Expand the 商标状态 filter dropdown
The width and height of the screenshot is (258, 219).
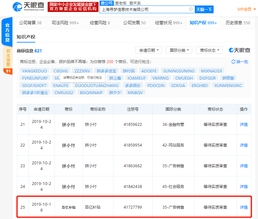click(209, 50)
